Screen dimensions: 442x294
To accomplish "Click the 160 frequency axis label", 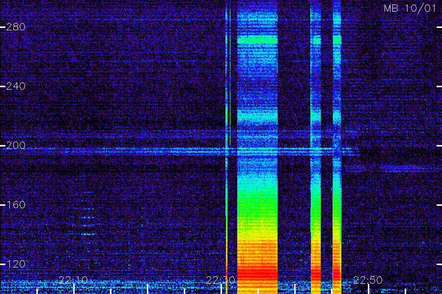I will click(16, 204).
